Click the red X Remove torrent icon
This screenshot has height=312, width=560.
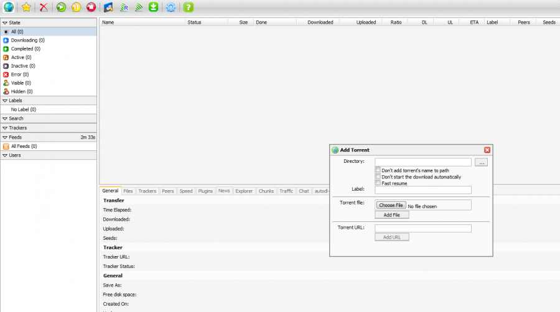pos(44,7)
